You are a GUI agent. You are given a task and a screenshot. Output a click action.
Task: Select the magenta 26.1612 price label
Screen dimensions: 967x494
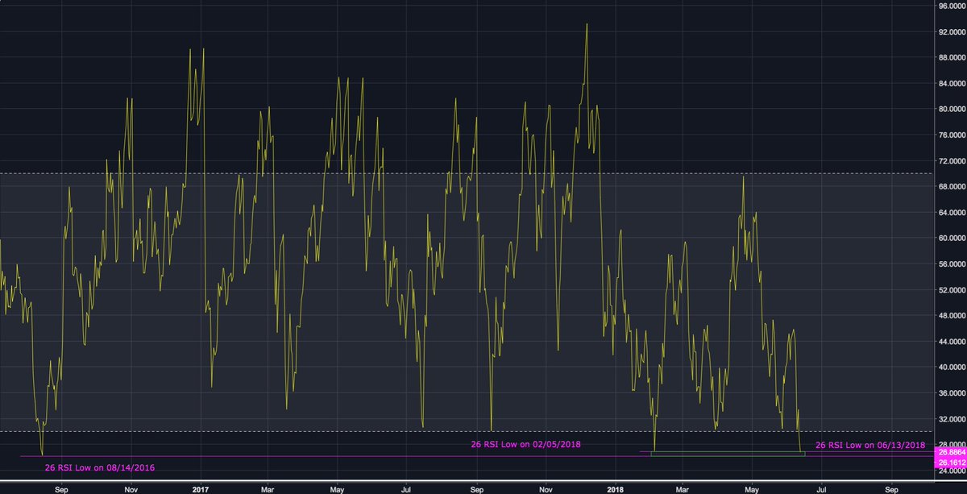pyautogui.click(x=951, y=462)
